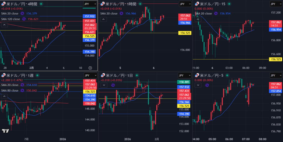
Task: Click USD/JPY flag icon in 1時間 chart
Action: point(103,4)
